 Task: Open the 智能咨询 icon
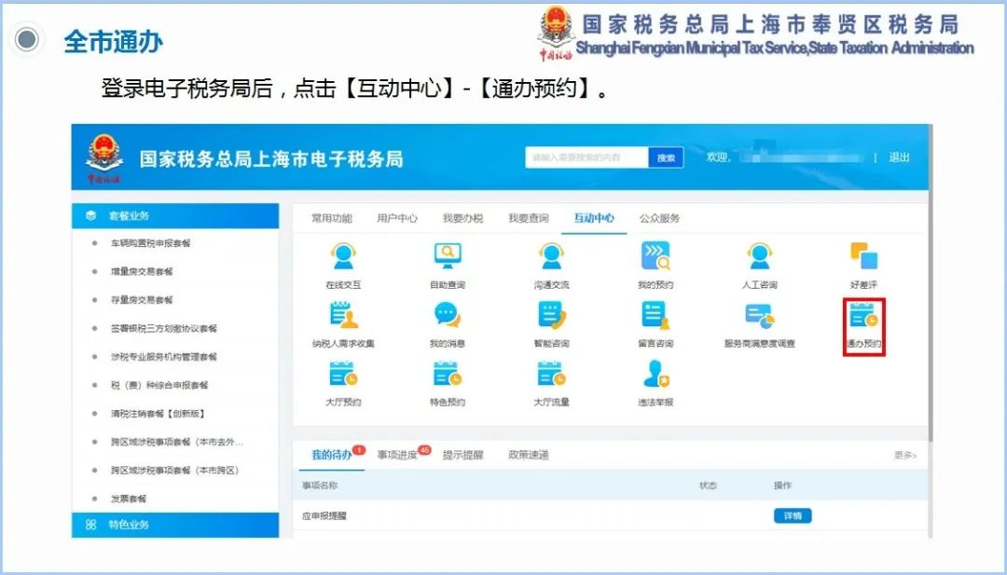coord(551,315)
